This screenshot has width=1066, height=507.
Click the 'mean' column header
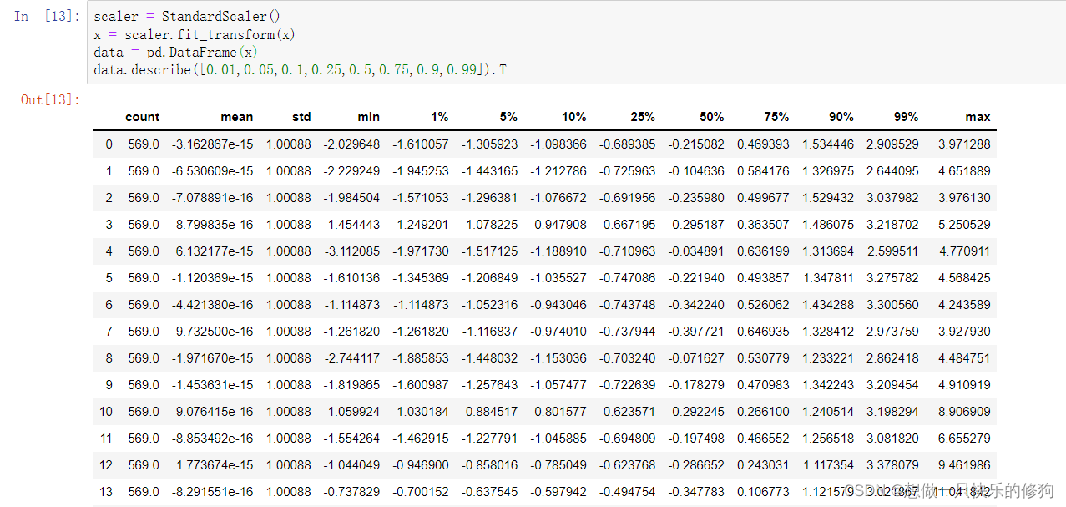(x=237, y=117)
